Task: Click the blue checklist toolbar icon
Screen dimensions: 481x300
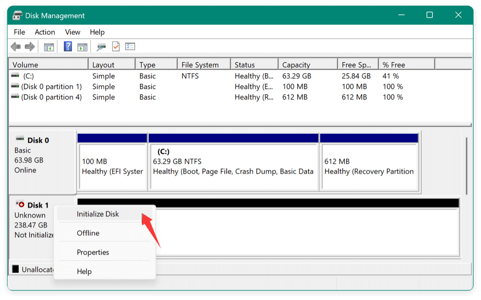Action: [130, 46]
